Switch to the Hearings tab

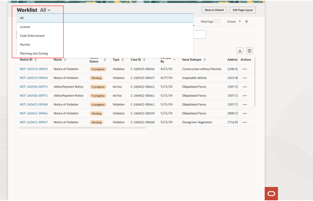click(x=207, y=21)
